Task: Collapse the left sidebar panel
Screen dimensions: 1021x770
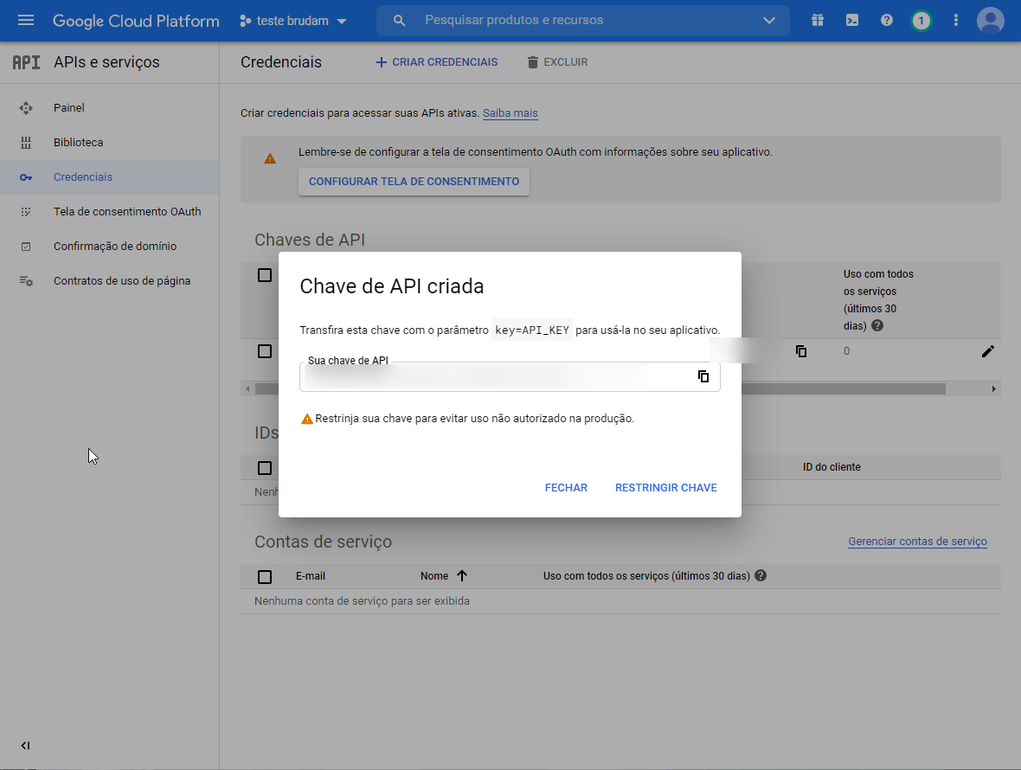Action: 25,745
